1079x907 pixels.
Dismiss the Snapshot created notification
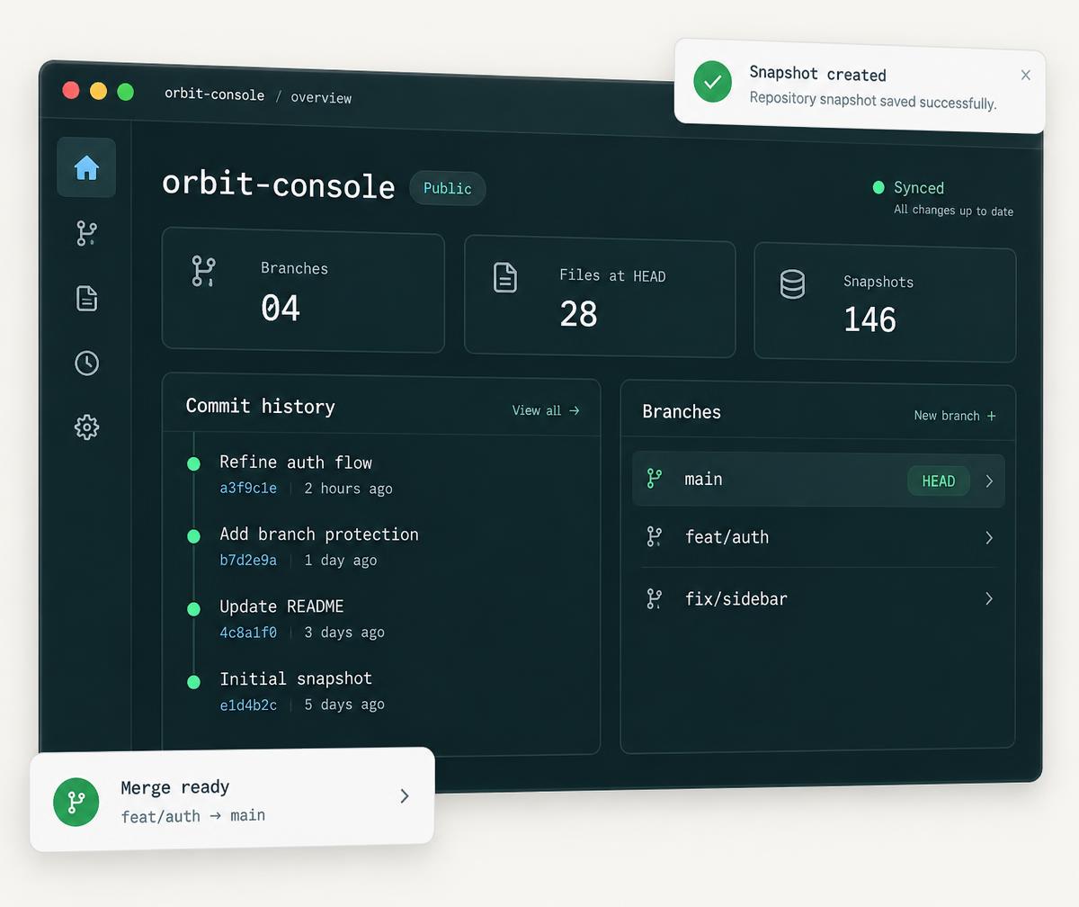coord(1026,76)
